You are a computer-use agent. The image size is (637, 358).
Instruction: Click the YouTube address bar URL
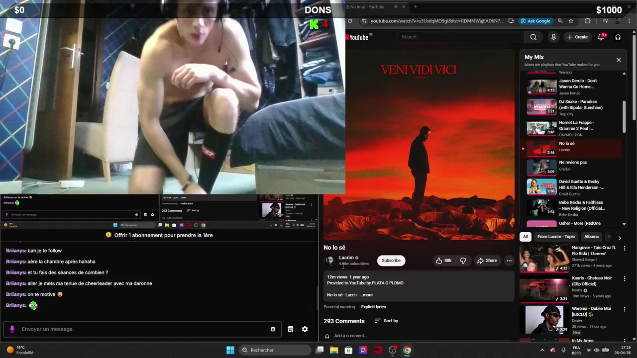click(x=437, y=21)
